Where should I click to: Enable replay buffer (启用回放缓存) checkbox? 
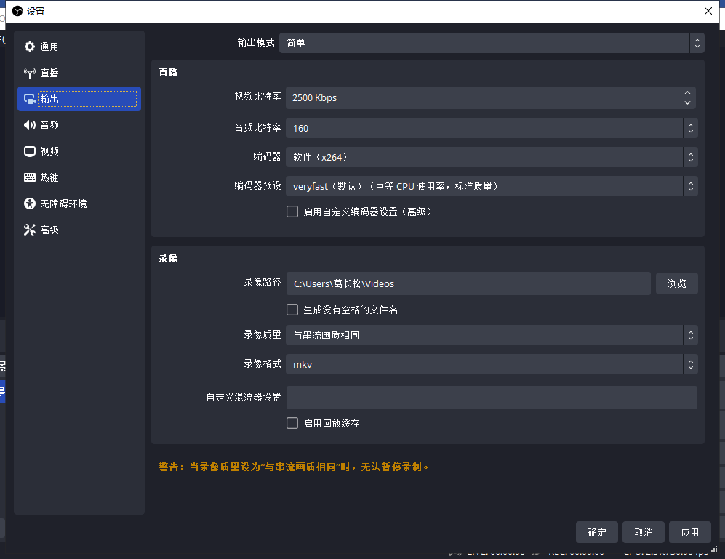pos(292,423)
